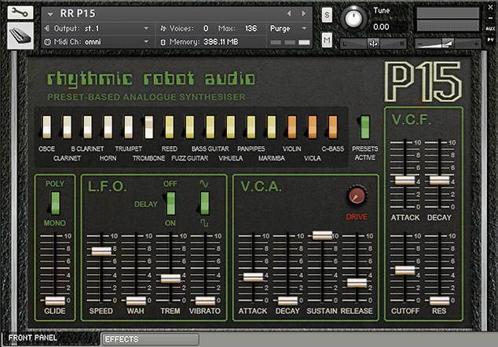498x347 pixels.
Task: Click the Tune value 0.00
Action: [x=381, y=27]
